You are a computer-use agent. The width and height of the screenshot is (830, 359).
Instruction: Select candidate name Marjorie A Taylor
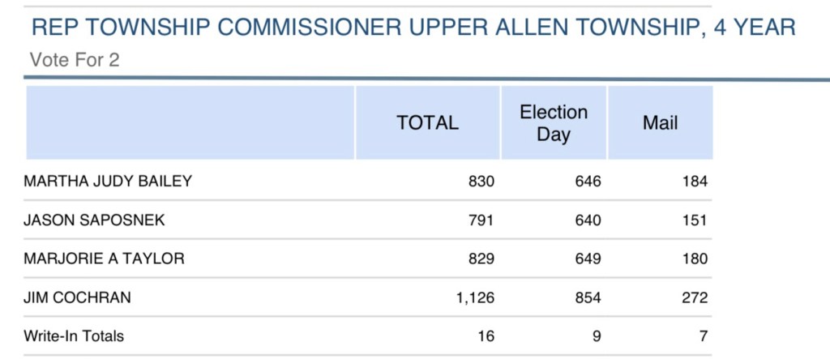(105, 259)
